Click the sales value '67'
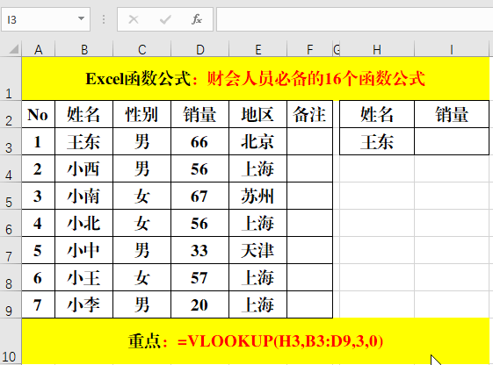 tap(200, 196)
